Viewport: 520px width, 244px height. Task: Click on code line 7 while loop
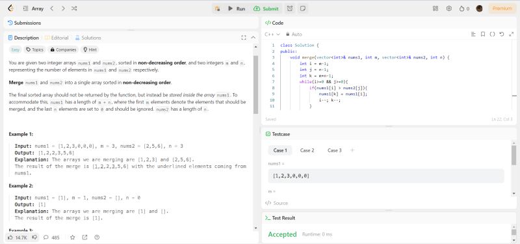pyautogui.click(x=323, y=82)
